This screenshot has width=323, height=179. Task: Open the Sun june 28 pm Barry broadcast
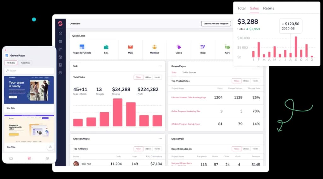point(181,164)
